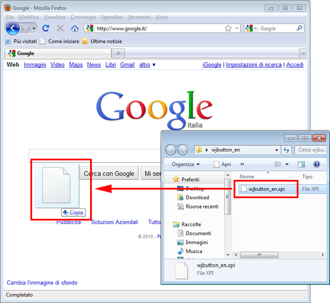Viewport: 330px width, 303px height.
Task: Click Soluzioni Aziendali link
Action: (x=114, y=222)
